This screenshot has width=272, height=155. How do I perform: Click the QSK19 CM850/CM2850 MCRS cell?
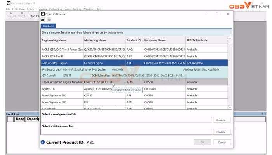click(x=104, y=56)
